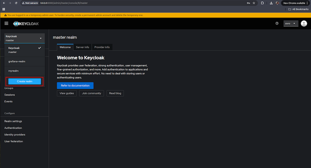Click the Chrome profile picture icon
Image resolution: width=311 pixels, height=168 pixels.
point(277,3)
